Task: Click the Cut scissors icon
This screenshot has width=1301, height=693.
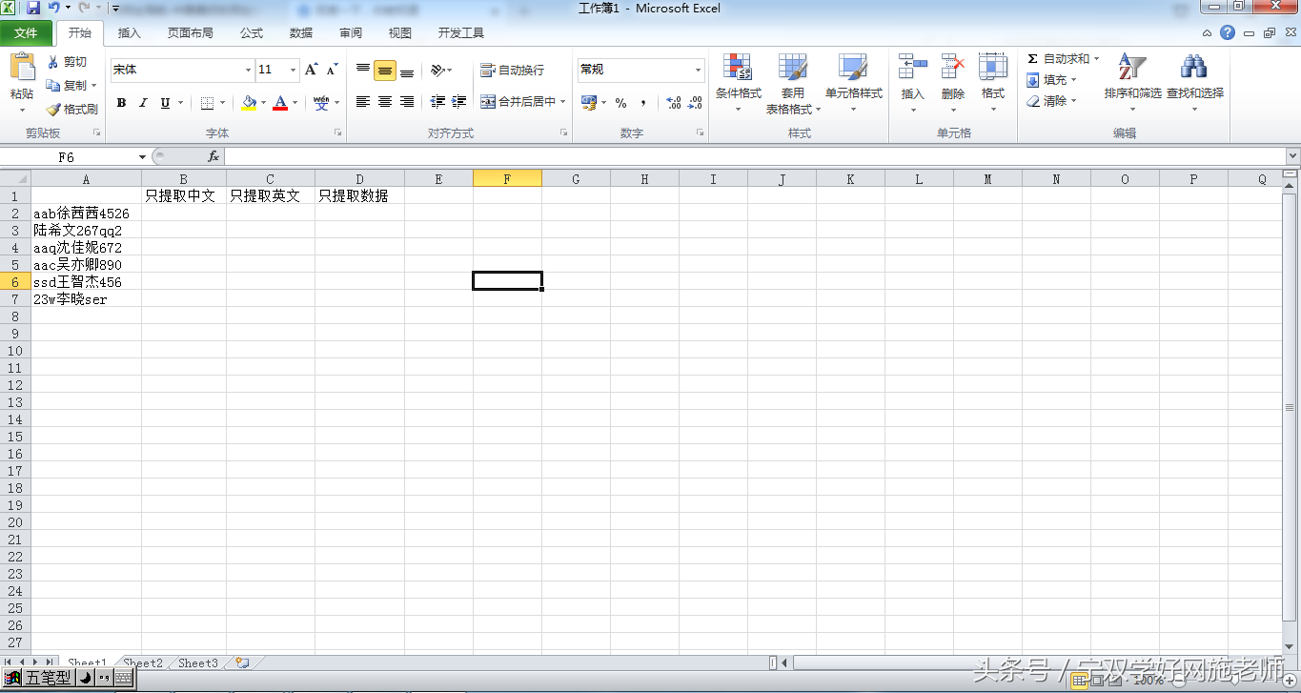Action: pos(53,62)
